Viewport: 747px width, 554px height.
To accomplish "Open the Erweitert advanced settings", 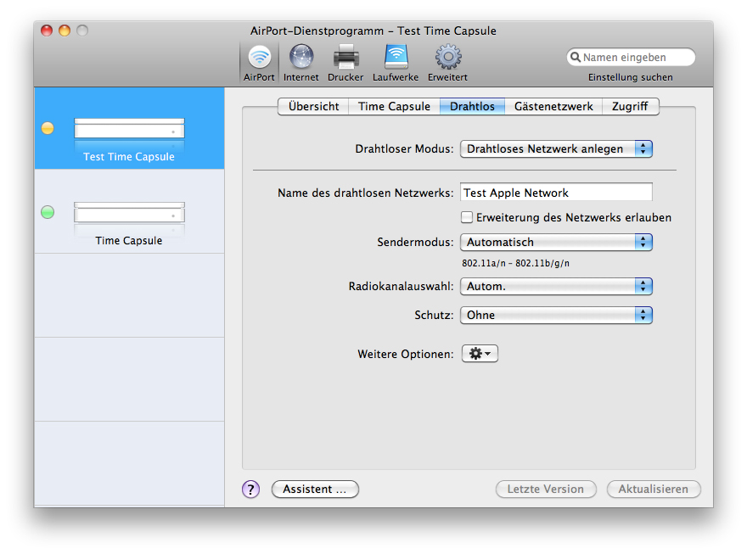I will 447,63.
